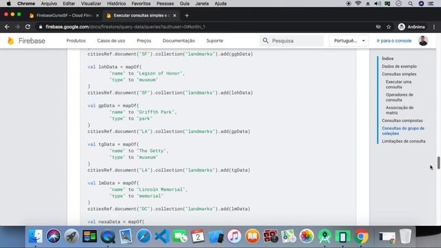Open the Chrome application menu
Screen dimensions: 441x248
click(26, 3)
